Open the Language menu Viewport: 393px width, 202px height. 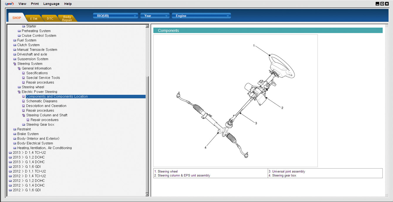[x=51, y=4]
